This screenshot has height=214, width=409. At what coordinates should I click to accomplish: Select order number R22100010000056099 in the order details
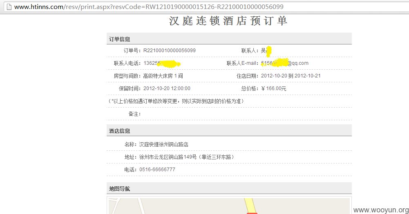pos(170,51)
